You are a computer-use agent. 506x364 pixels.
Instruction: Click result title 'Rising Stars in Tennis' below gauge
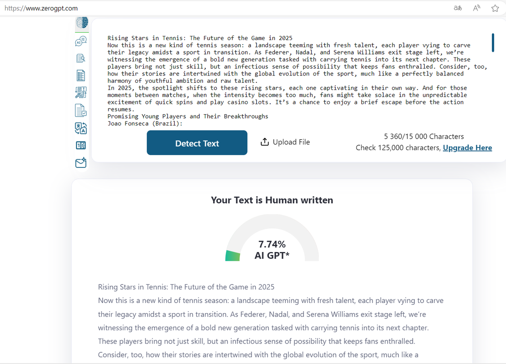tap(186, 287)
